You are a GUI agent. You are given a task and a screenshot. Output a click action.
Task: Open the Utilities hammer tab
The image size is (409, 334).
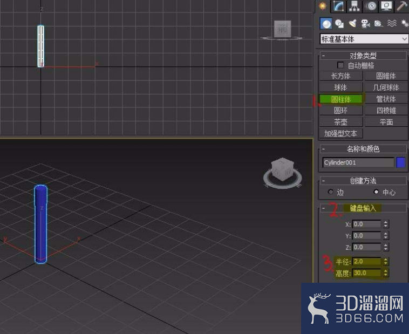402,6
